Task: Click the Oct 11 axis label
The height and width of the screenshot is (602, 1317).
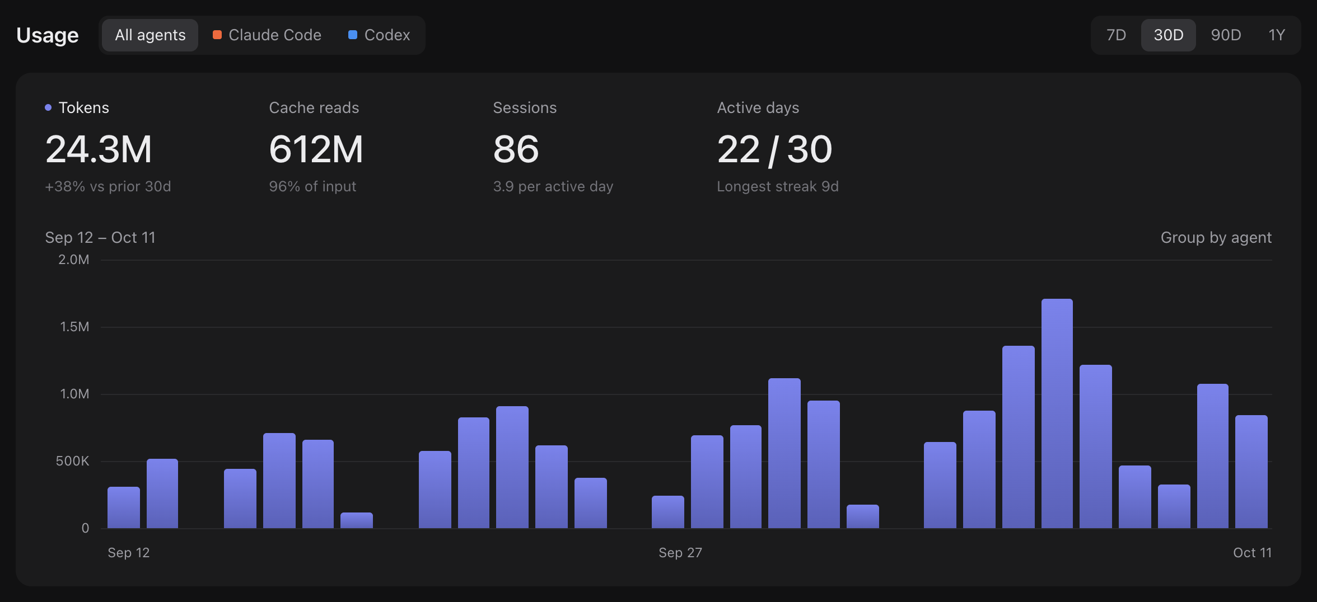Action: [x=1252, y=553]
